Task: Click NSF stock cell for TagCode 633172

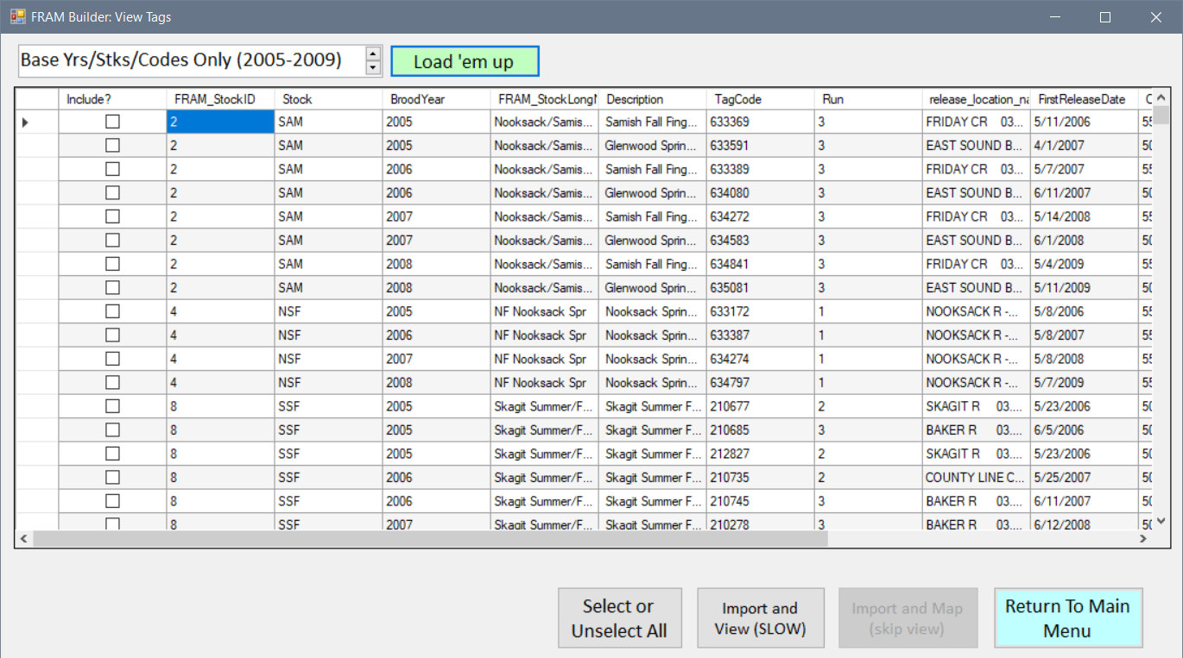Action: [328, 311]
